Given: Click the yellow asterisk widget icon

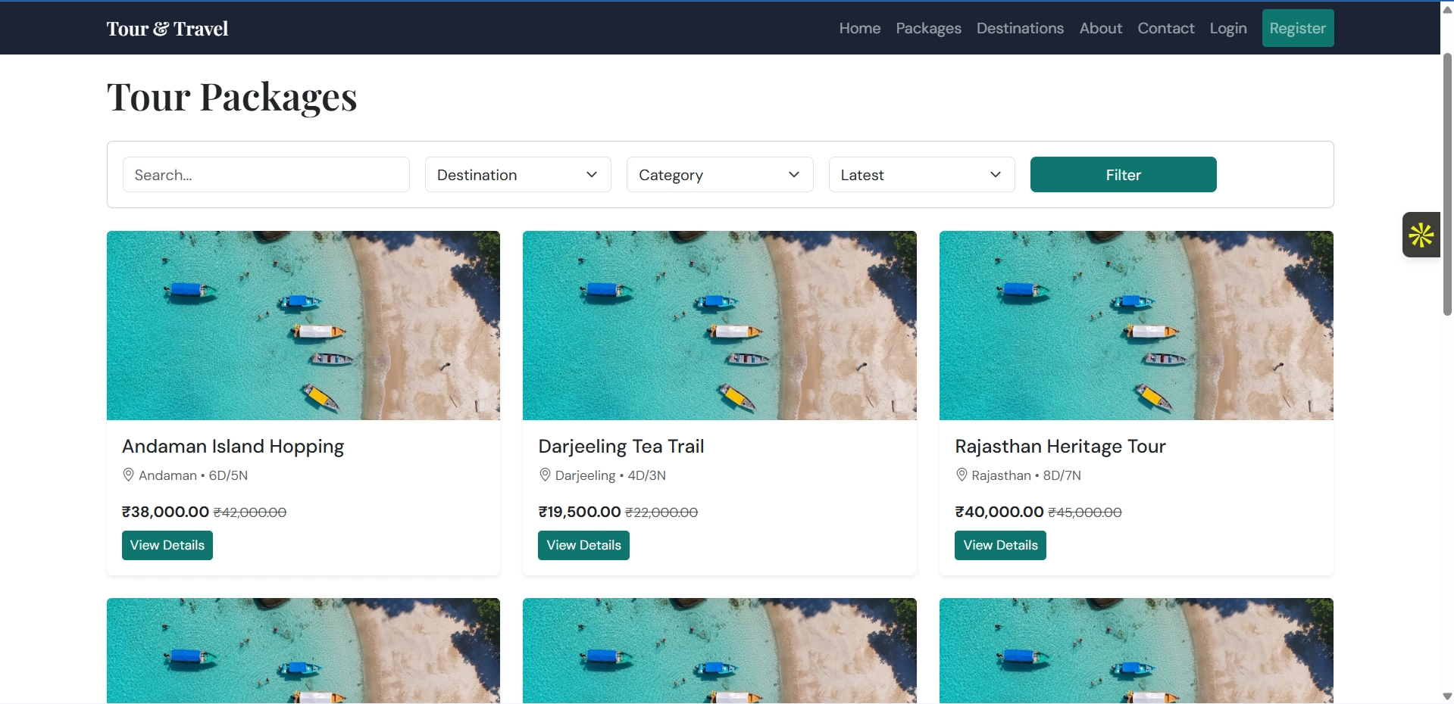Looking at the screenshot, I should pos(1421,235).
